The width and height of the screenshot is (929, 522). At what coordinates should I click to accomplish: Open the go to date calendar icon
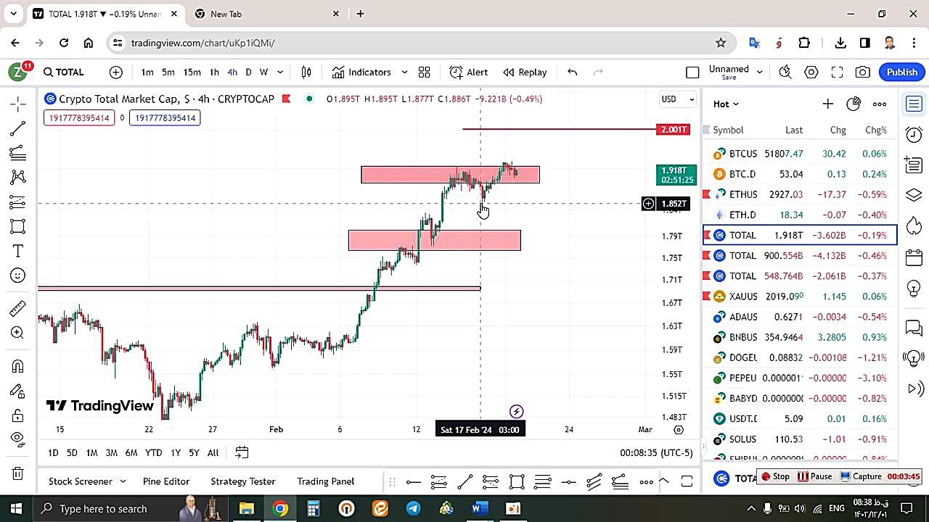coord(242,452)
